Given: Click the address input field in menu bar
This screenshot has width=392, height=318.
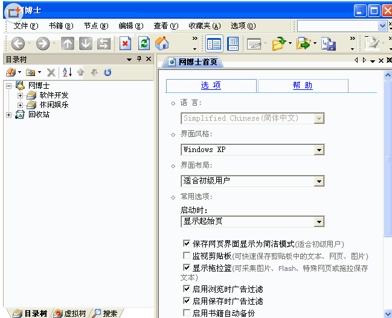Looking at the screenshot, I should click(x=338, y=26).
